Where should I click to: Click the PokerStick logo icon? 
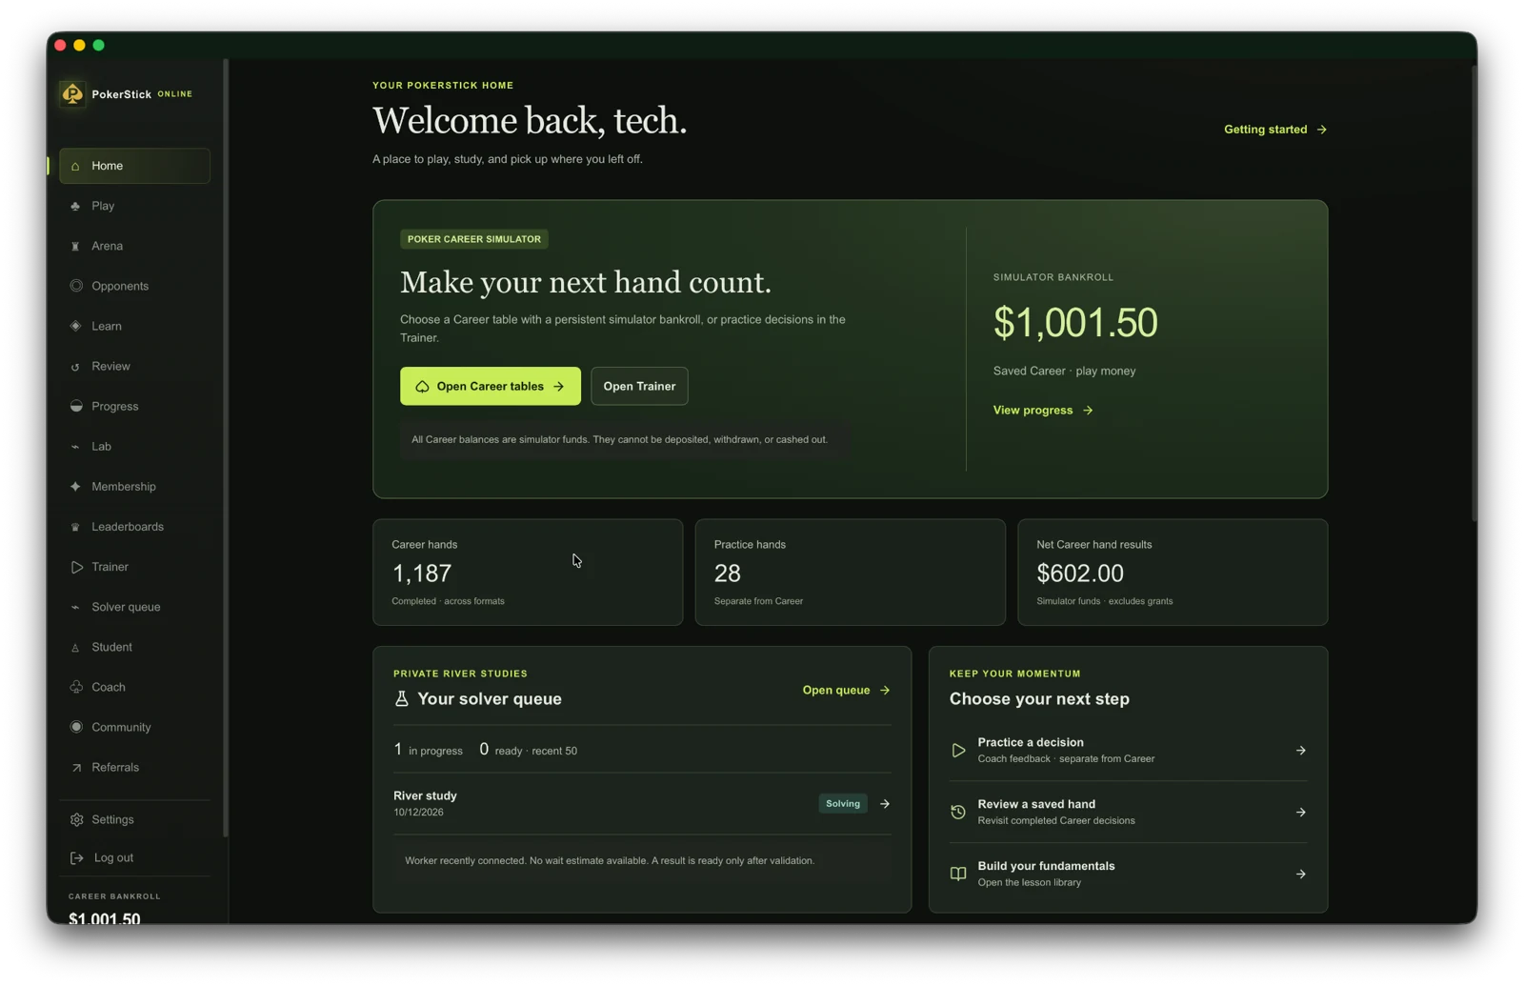pos(72,93)
